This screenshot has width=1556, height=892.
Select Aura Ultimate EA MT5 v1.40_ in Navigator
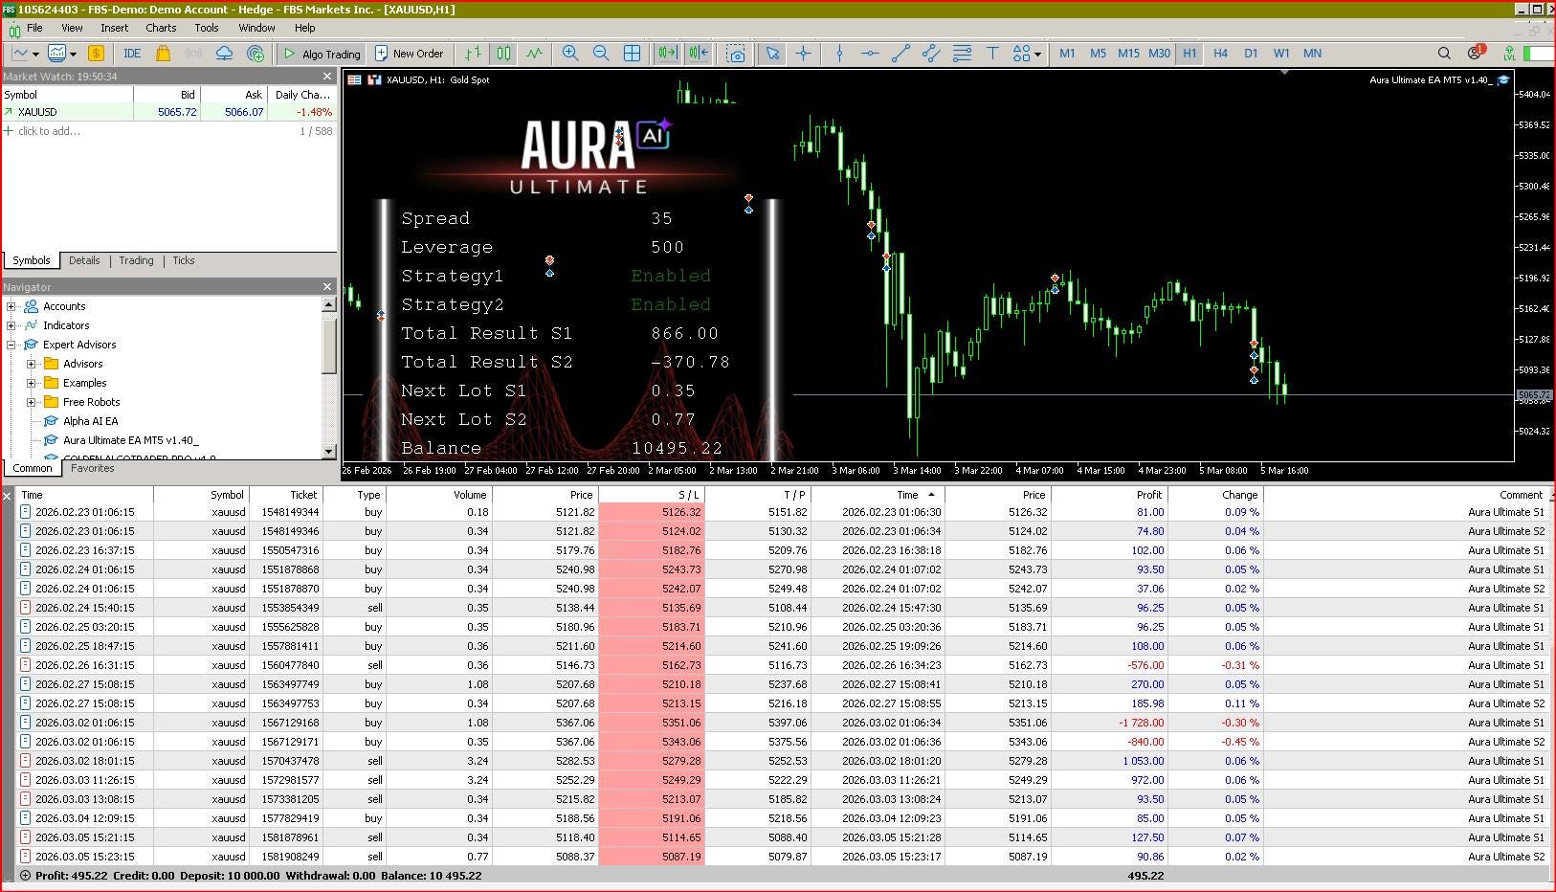(x=130, y=440)
